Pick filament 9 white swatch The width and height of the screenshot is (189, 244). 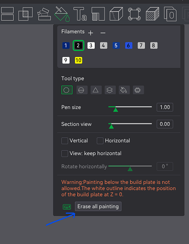66,61
